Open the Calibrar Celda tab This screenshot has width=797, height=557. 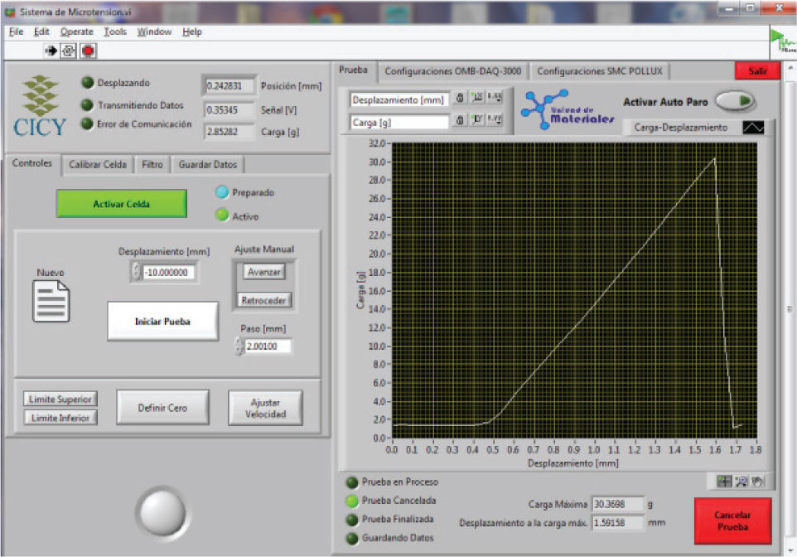coord(98,164)
